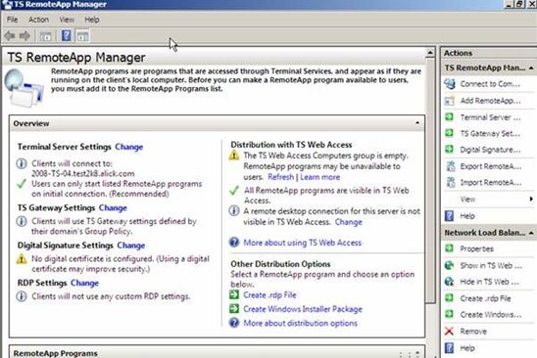Change TS Gateway Settings

point(113,208)
